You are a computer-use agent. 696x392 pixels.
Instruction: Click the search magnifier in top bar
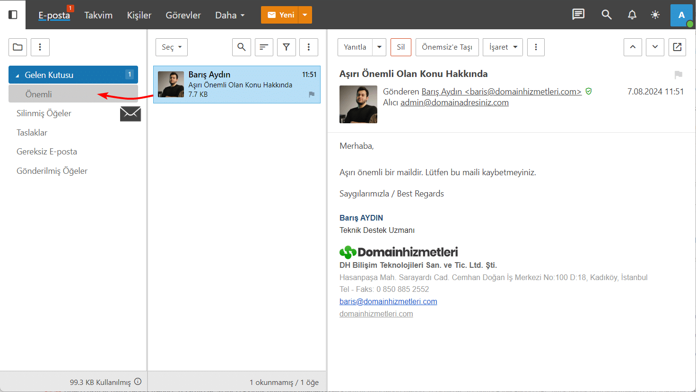point(606,15)
